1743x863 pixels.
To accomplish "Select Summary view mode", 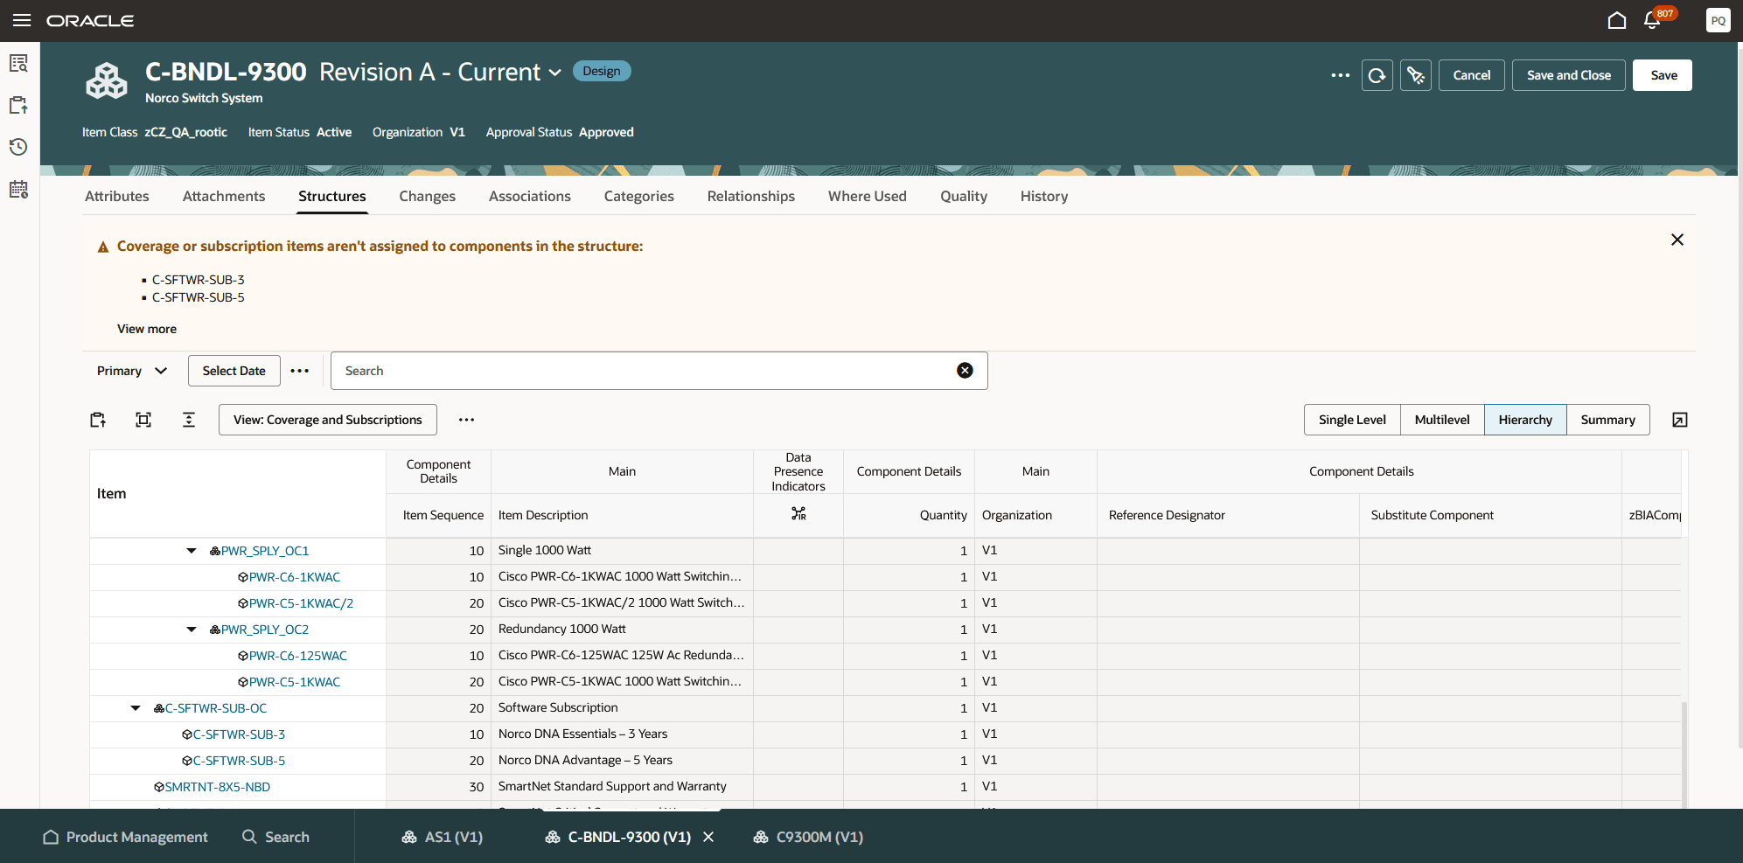I will click(1607, 420).
